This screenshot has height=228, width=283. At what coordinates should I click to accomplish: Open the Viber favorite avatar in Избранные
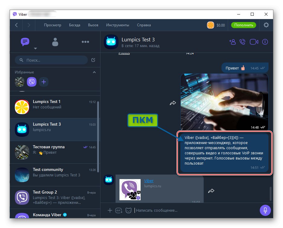(x=32, y=82)
